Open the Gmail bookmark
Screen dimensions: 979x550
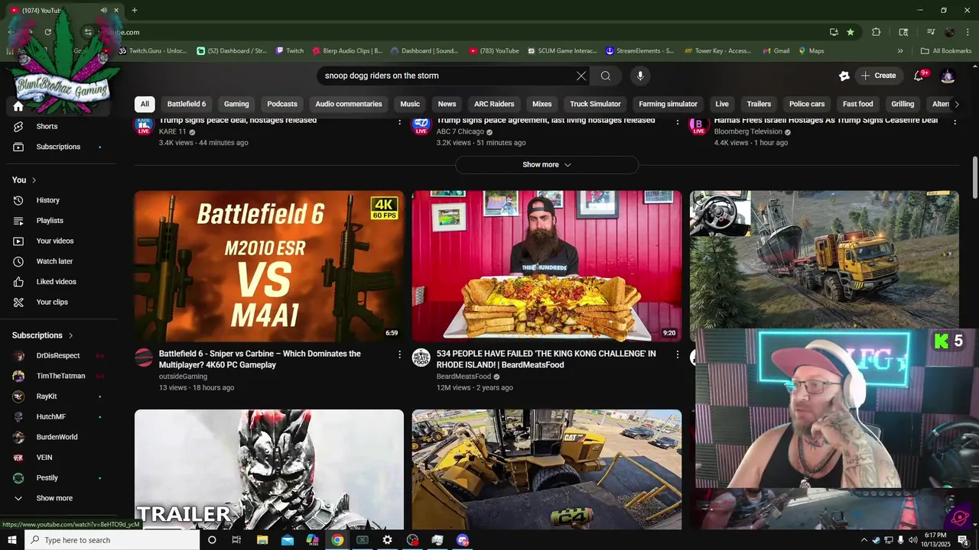point(776,51)
